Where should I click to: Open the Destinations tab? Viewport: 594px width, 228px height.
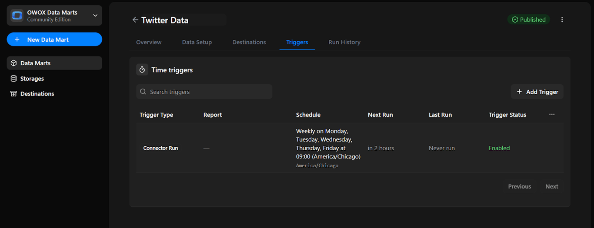(x=249, y=42)
